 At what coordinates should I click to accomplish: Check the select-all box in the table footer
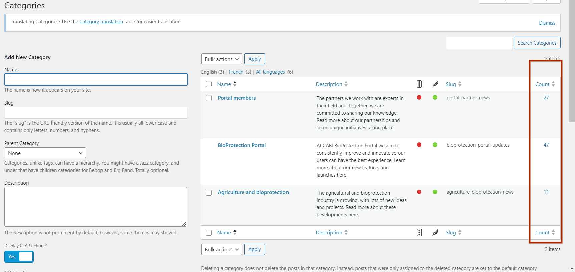coord(209,233)
